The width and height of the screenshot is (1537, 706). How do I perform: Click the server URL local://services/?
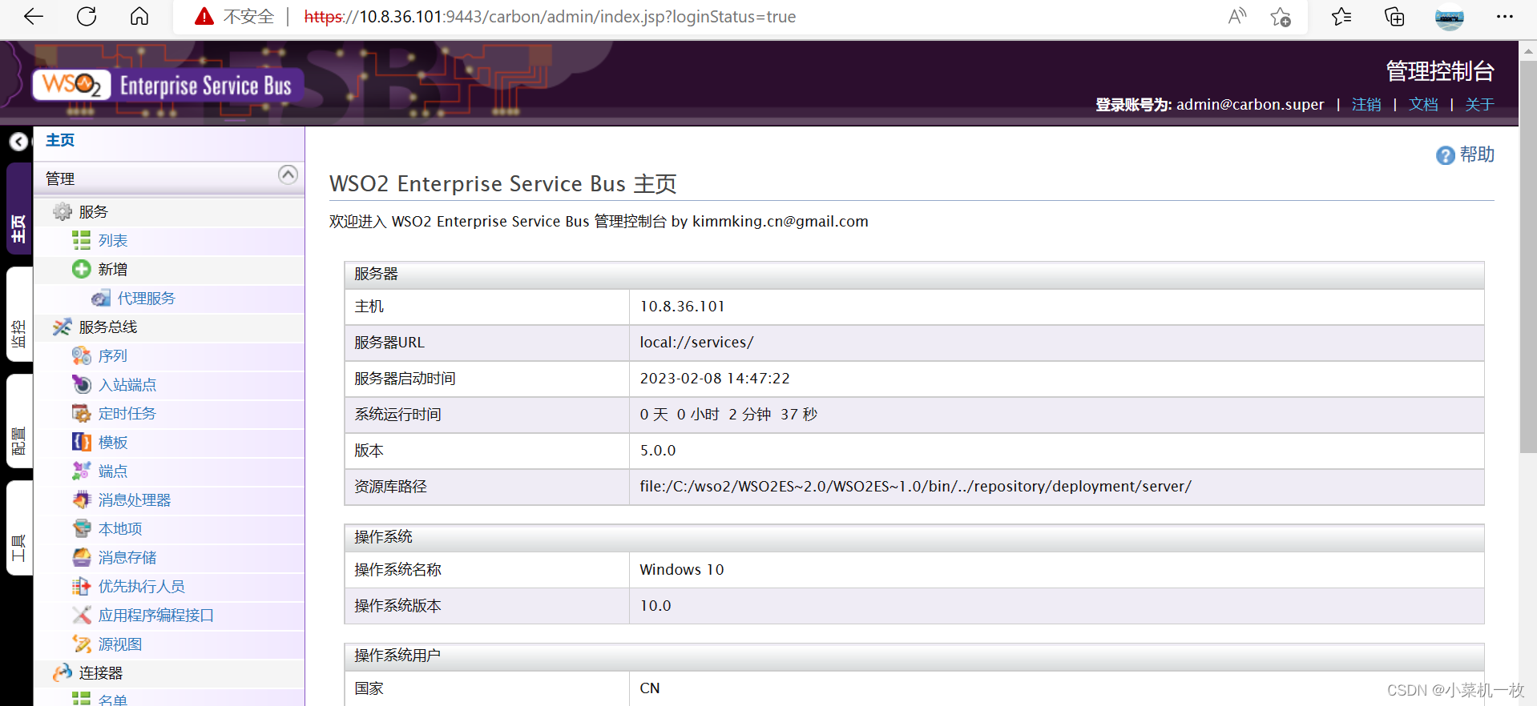[x=696, y=343]
